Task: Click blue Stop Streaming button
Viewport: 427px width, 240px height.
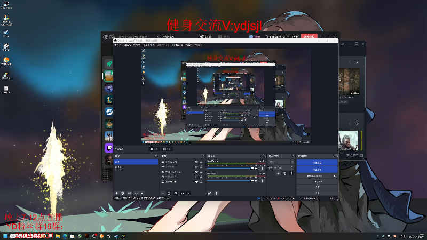Action: click(317, 163)
